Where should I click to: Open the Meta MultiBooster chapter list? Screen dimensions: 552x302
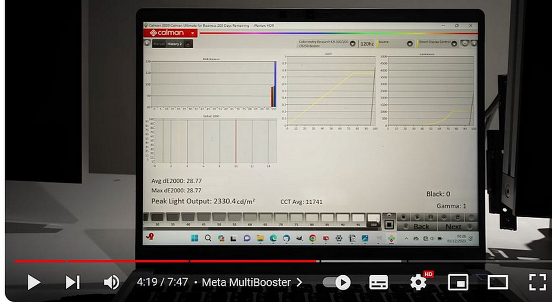[x=252, y=283]
